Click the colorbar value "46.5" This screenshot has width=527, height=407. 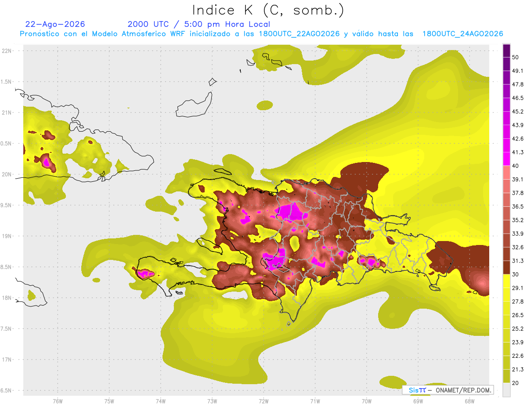(x=518, y=98)
